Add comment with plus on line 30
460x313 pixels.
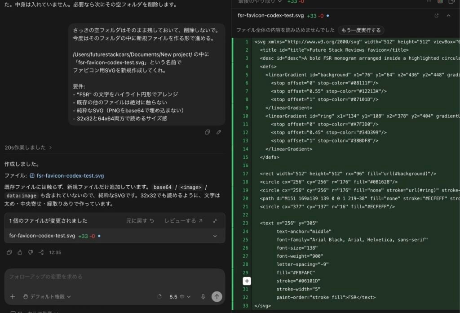click(x=247, y=281)
